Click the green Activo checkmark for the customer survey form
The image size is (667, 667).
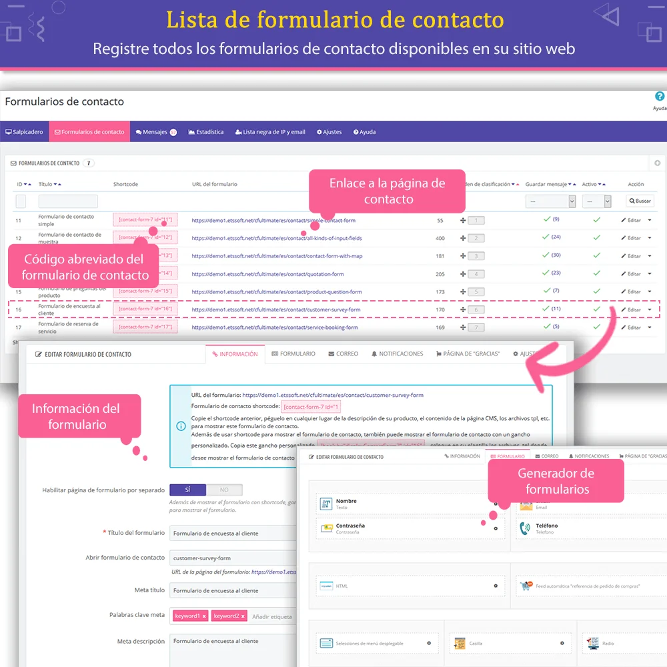598,309
